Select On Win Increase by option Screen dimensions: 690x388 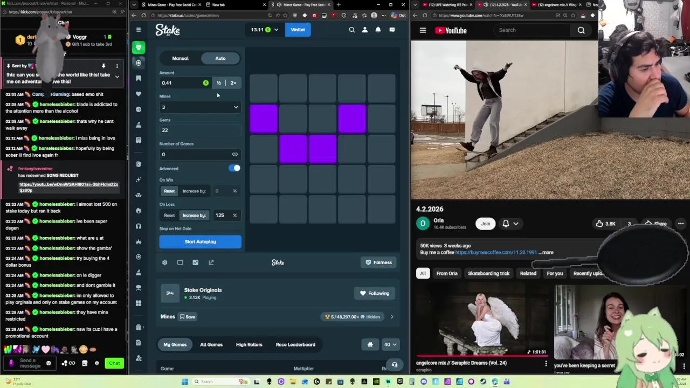click(x=194, y=191)
